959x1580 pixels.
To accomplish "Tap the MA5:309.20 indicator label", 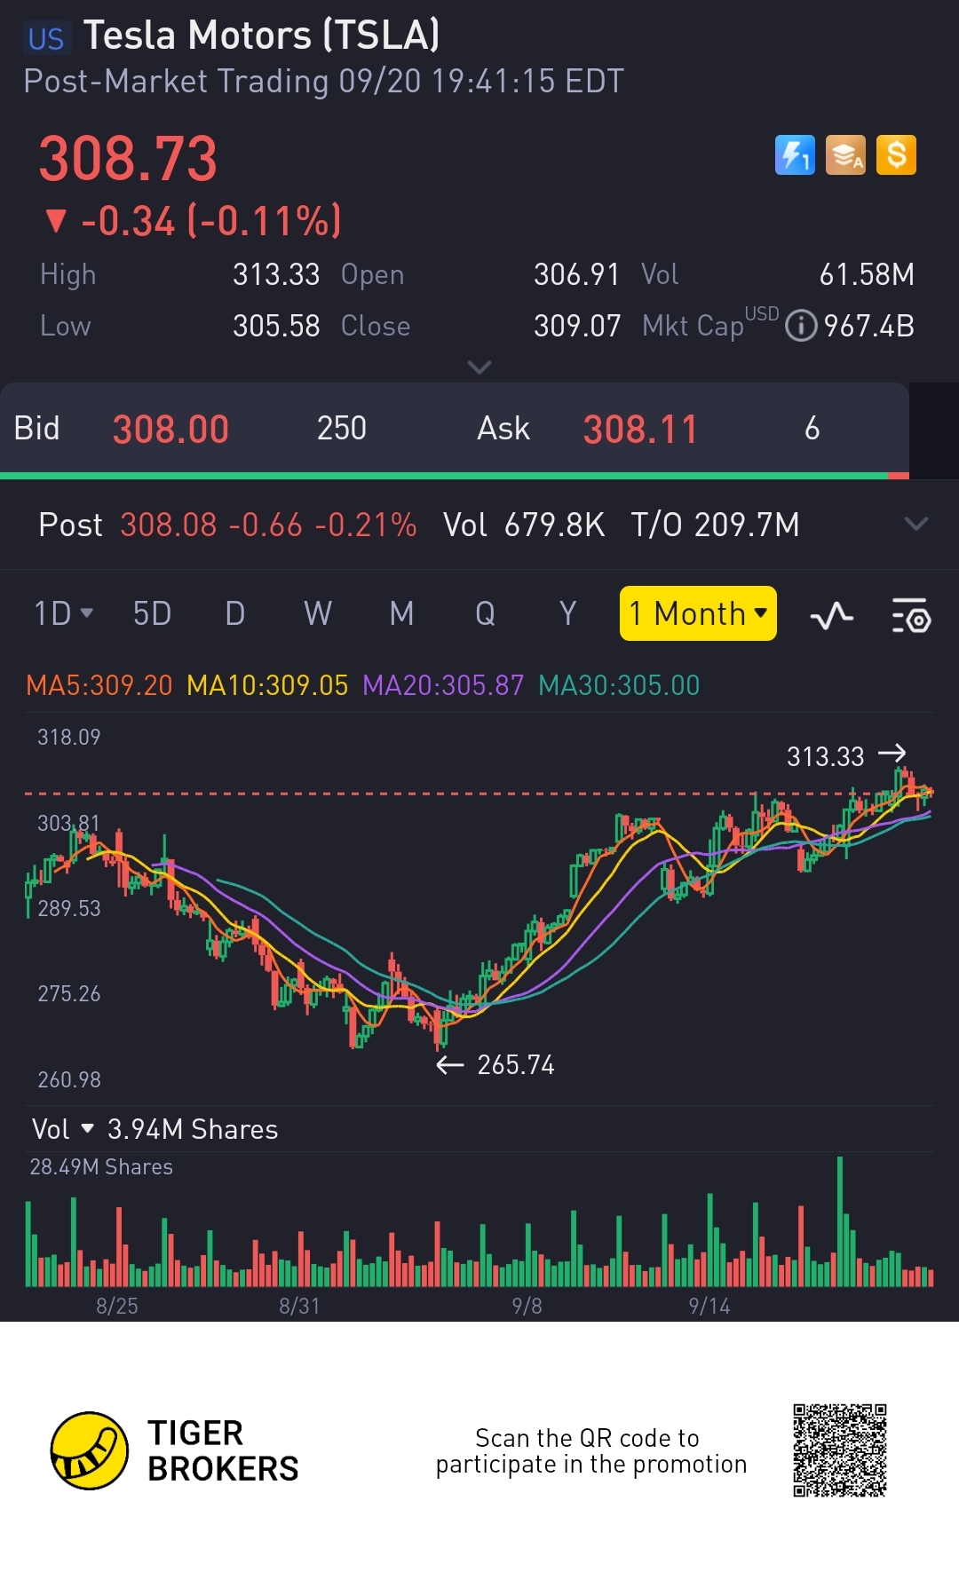I will 99,685.
